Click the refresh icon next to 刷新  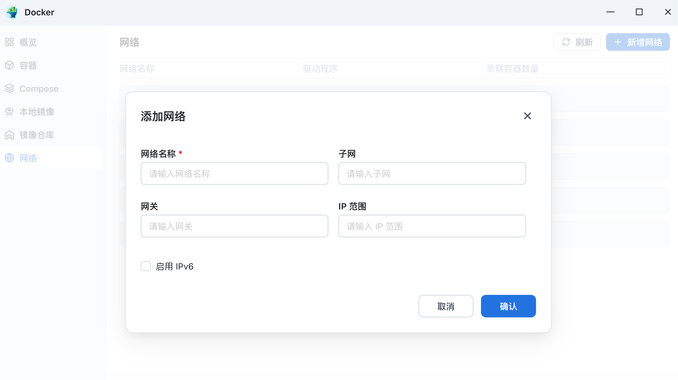tap(566, 42)
